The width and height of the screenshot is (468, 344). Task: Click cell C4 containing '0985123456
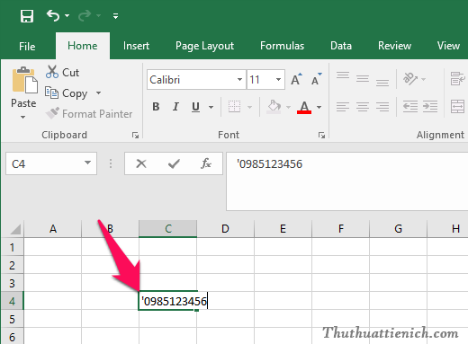(168, 301)
